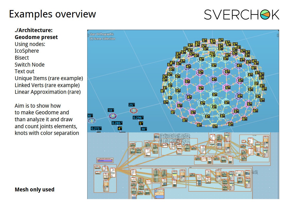This screenshot has height=204, width=289.
Task: Click the Mesh only used text
Action: tap(34, 190)
